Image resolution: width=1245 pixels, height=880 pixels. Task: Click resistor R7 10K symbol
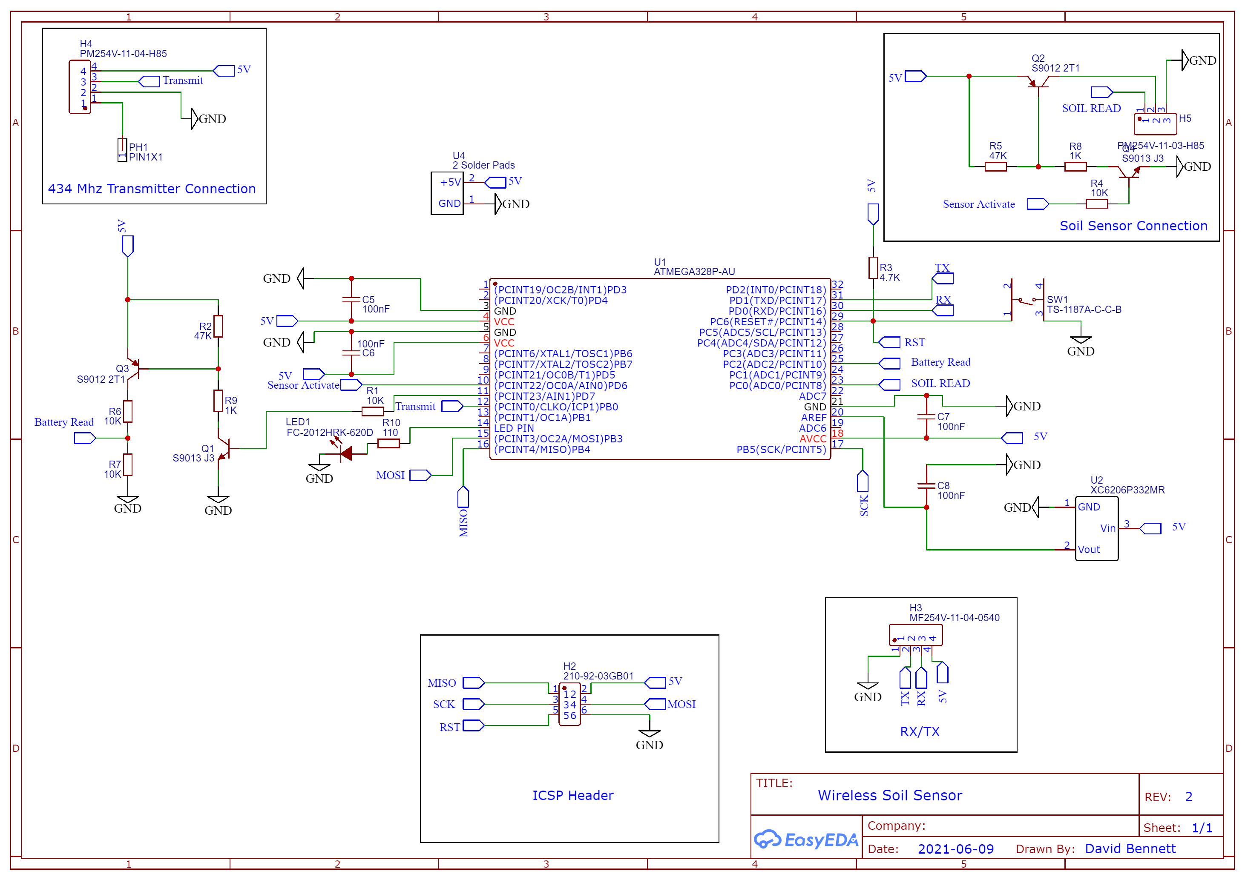pos(127,464)
